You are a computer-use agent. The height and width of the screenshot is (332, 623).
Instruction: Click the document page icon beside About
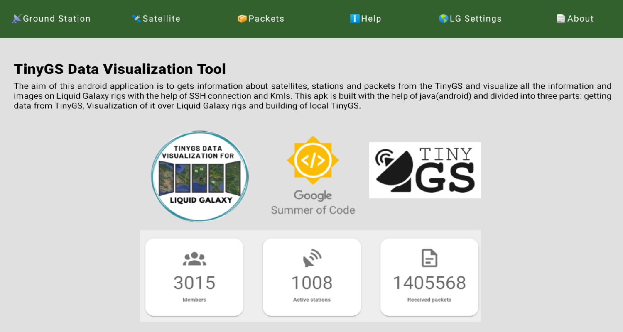click(561, 19)
